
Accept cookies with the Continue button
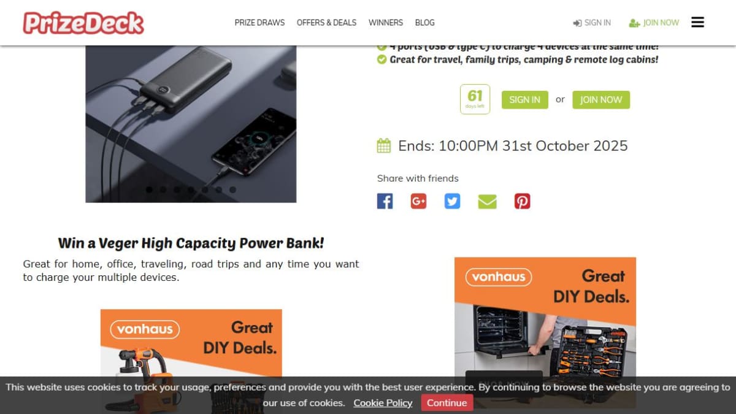[447, 403]
